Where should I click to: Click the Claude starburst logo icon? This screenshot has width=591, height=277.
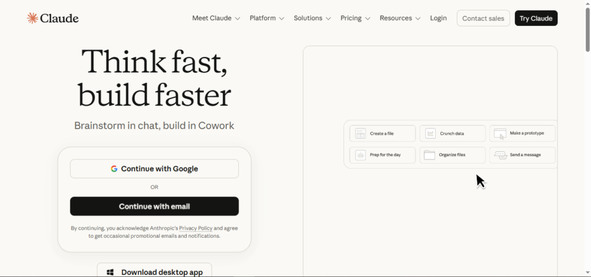click(32, 18)
